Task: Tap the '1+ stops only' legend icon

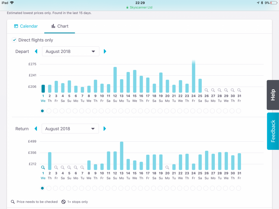Action: [64, 202]
